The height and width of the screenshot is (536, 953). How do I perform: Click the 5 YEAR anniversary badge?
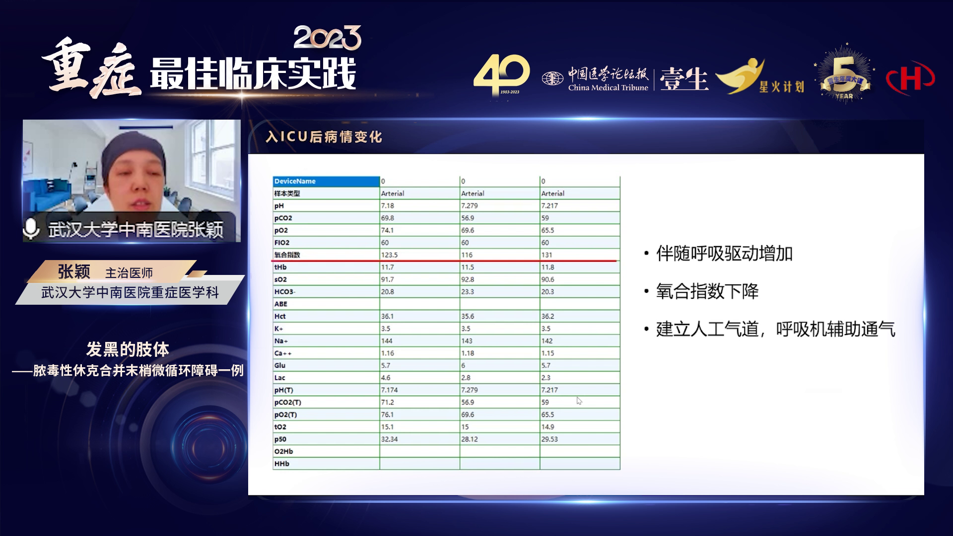[x=844, y=75]
